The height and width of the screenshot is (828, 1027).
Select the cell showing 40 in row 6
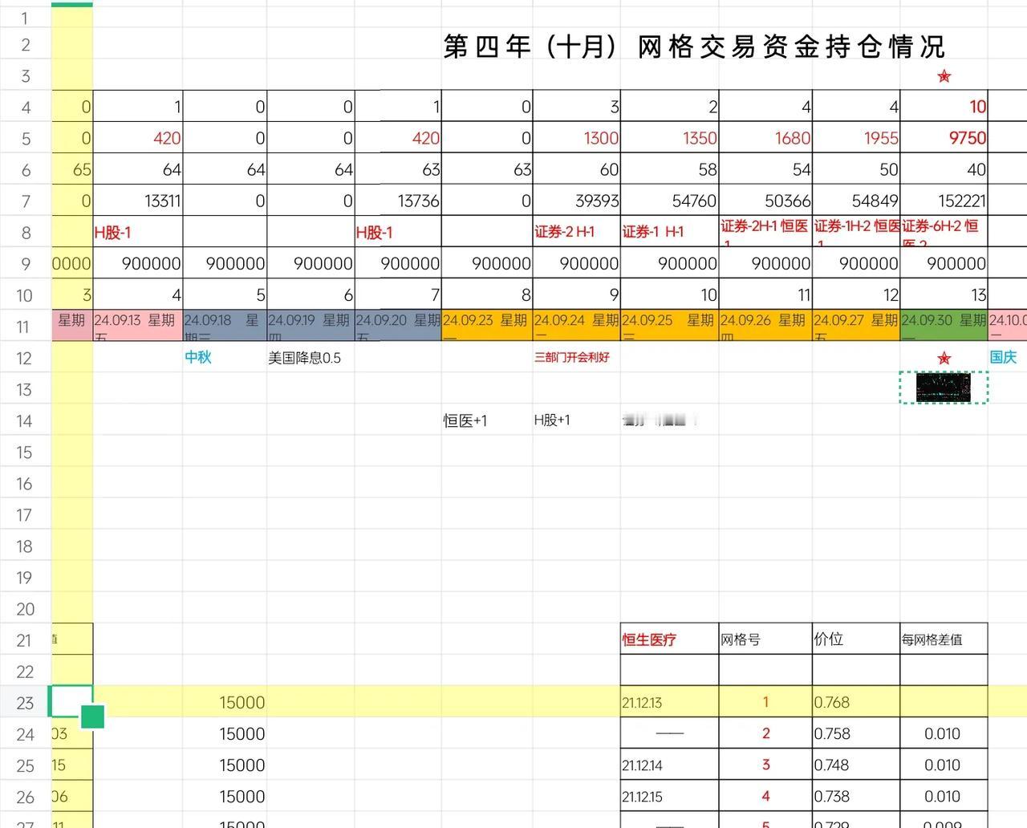click(x=944, y=169)
